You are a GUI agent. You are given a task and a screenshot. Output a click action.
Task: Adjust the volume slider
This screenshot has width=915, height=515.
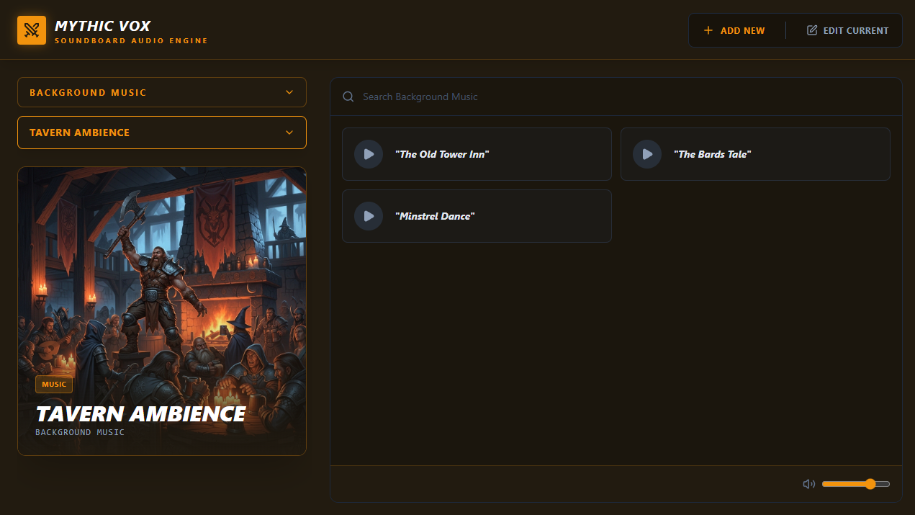pos(856,484)
